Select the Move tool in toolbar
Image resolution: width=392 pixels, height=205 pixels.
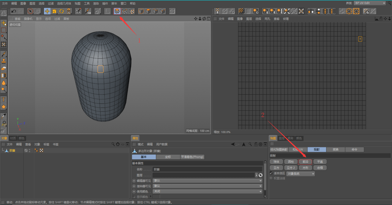pyautogui.click(x=47, y=11)
